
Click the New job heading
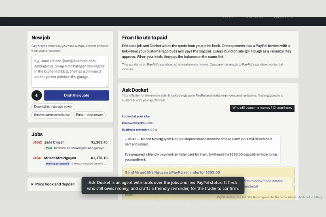(x=41, y=38)
